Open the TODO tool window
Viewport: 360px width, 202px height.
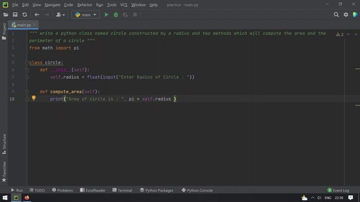pyautogui.click(x=37, y=190)
